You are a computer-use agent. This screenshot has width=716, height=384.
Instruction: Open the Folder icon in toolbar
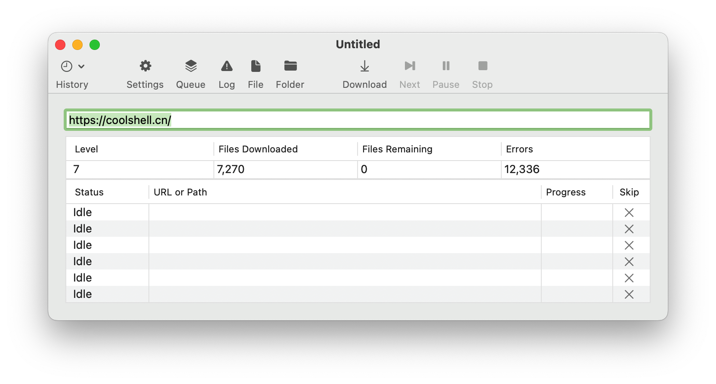290,66
